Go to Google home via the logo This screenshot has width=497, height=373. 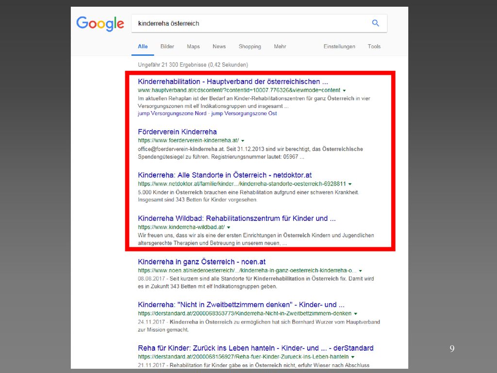tap(100, 24)
